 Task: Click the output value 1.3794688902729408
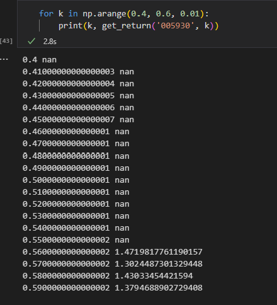159,288
